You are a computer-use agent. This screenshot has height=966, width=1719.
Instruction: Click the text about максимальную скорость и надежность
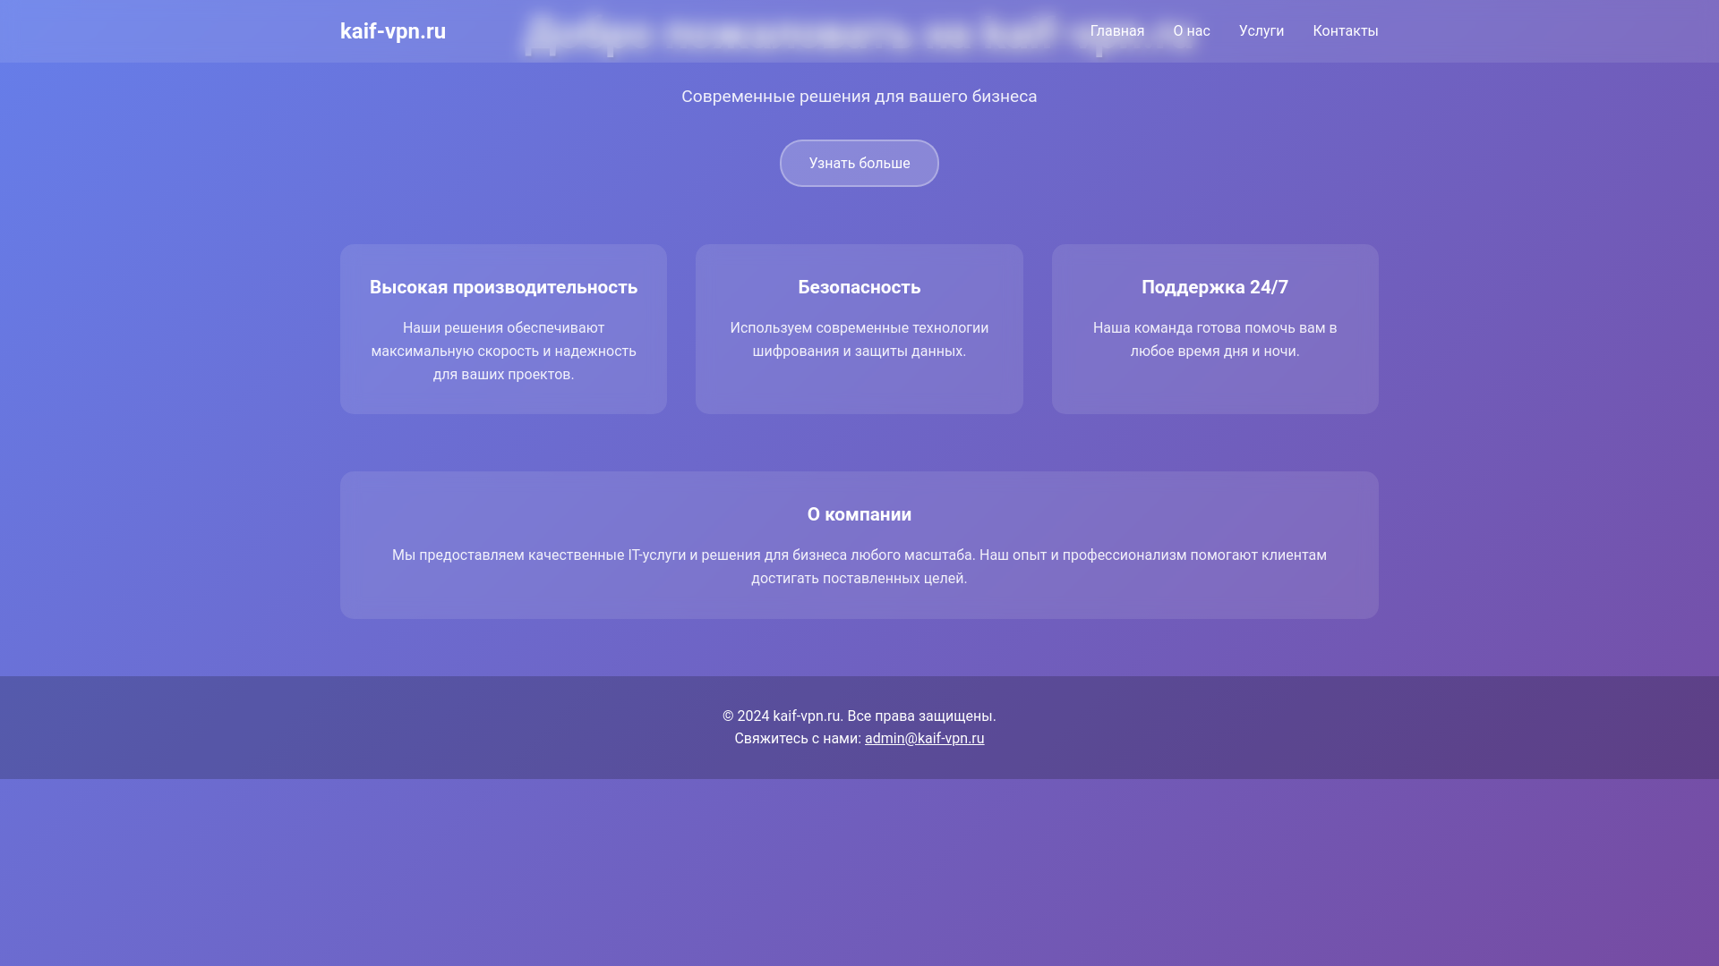(x=503, y=352)
